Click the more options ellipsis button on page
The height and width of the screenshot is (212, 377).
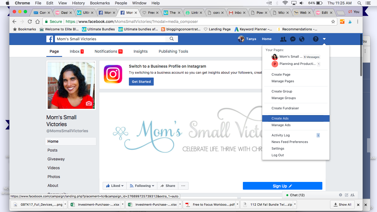pos(183,186)
